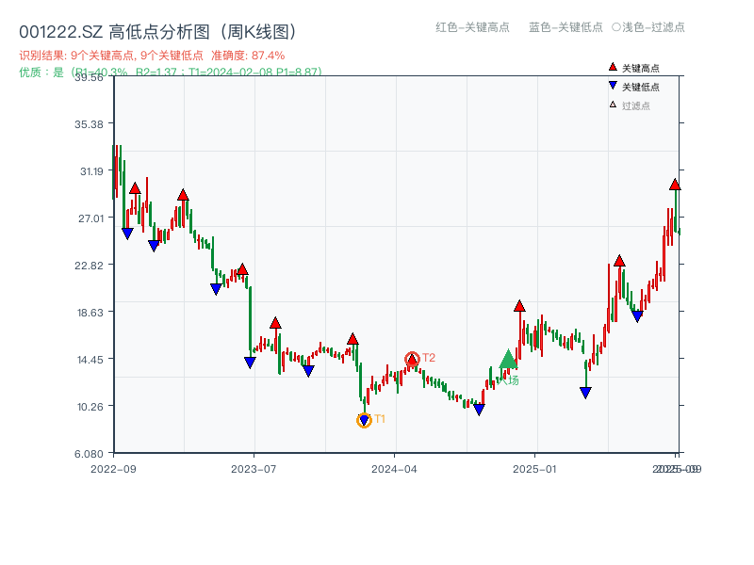Click the orange circled T1 low-point marker
This screenshot has width=754, height=565.
[x=364, y=419]
